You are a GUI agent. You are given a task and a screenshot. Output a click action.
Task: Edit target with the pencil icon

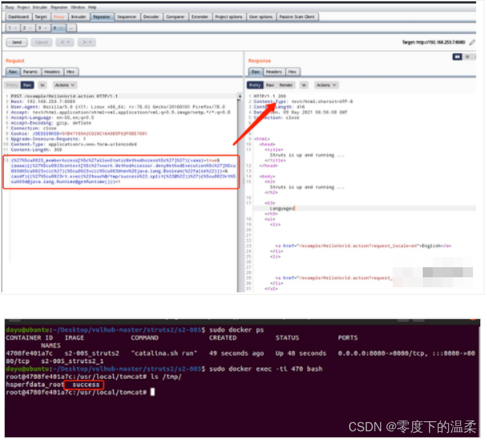pyautogui.click(x=472, y=42)
